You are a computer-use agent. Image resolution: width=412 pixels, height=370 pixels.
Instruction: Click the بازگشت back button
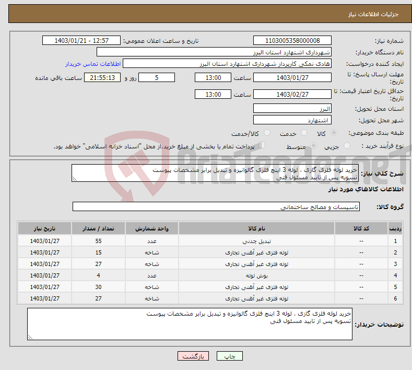(x=193, y=356)
